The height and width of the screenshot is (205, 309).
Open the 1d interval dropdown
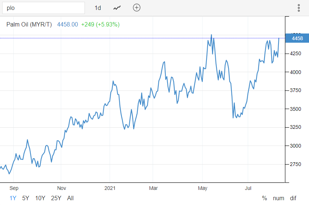coord(98,8)
